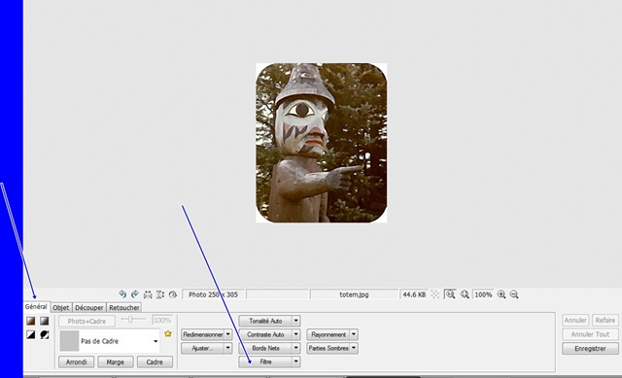The image size is (622, 378).
Task: Flip the photo horizontally
Action: pos(148,294)
